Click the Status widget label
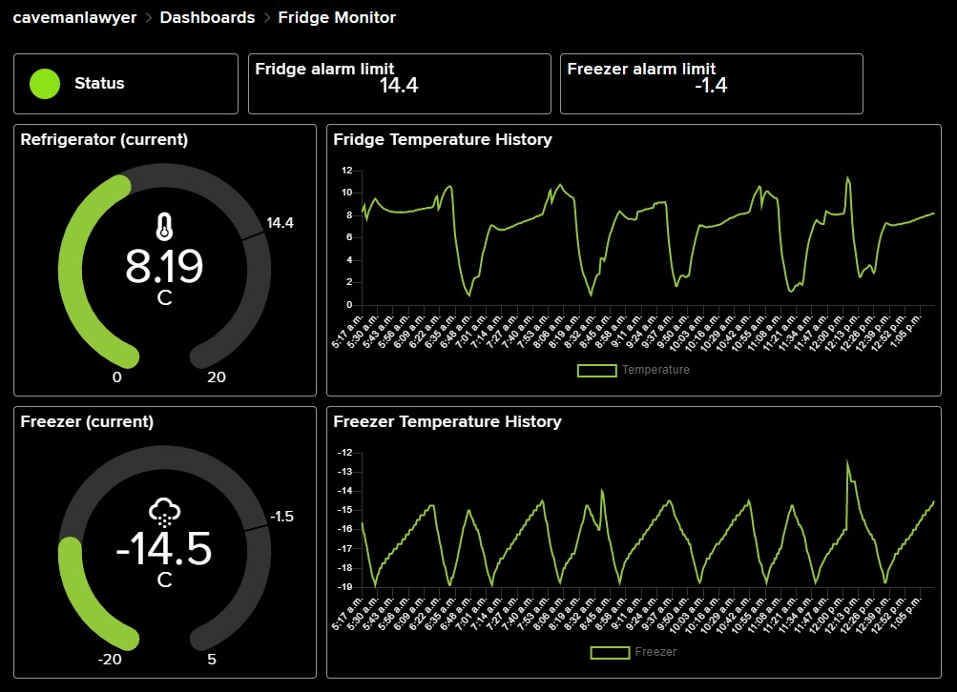 coord(99,84)
